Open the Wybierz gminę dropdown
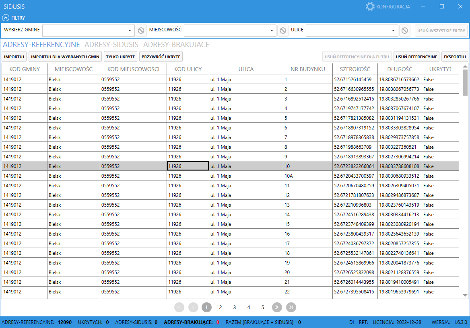The height and width of the screenshot is (328, 470). pos(130,31)
